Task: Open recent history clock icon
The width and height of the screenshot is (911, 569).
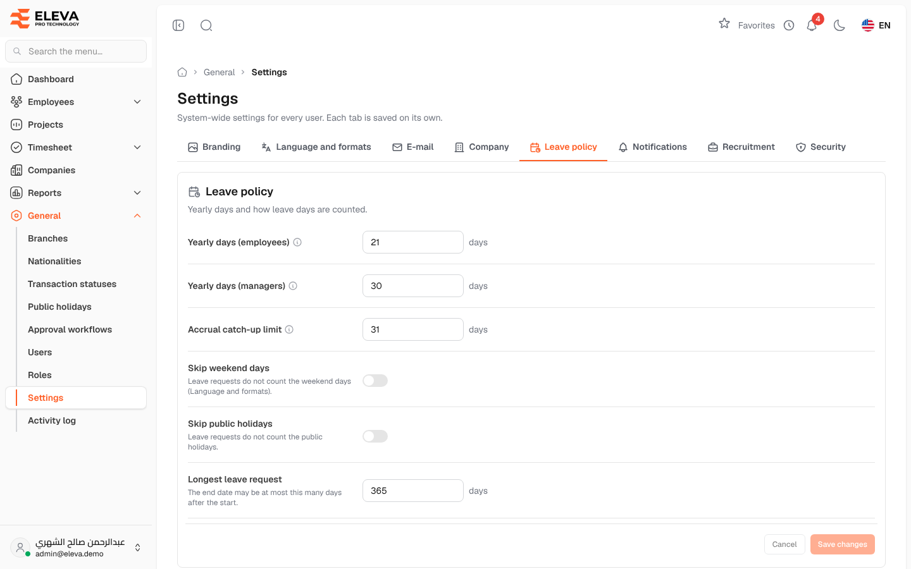Action: click(x=789, y=25)
